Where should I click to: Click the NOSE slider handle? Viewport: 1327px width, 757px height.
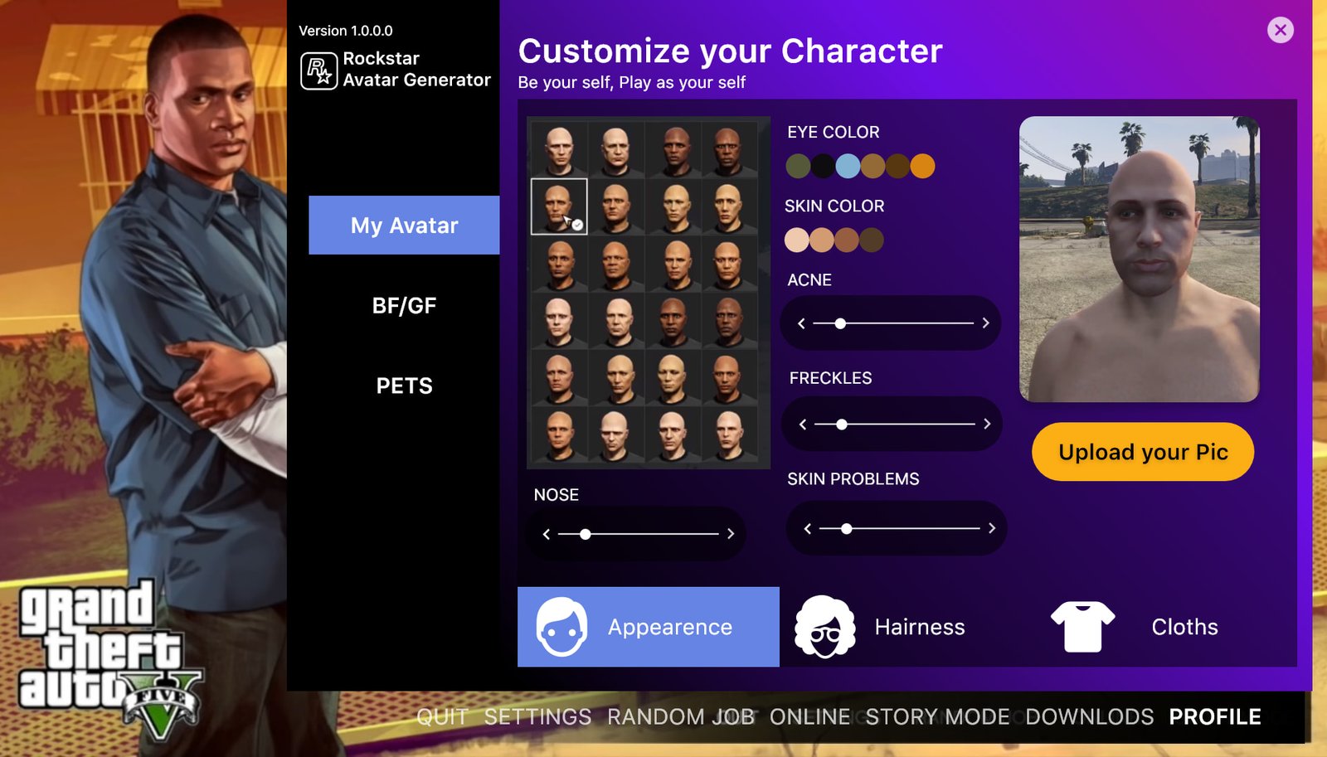pos(586,534)
